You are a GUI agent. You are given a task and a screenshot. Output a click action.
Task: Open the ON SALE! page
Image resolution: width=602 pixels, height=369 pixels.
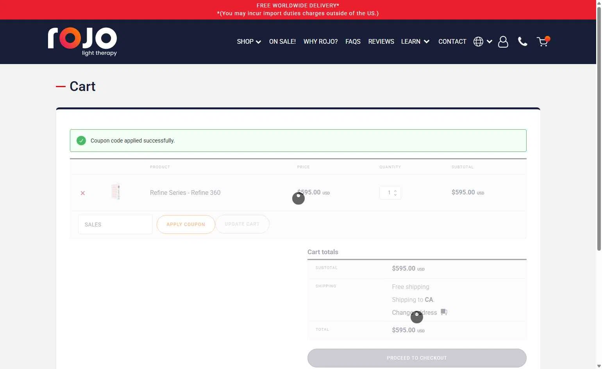(282, 41)
